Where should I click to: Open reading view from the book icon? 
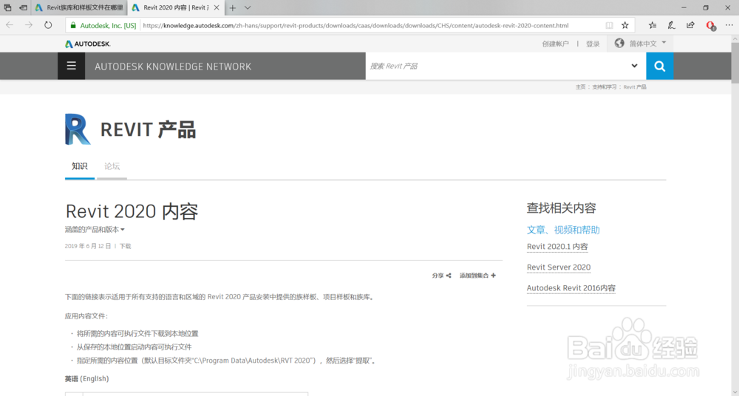(x=609, y=25)
